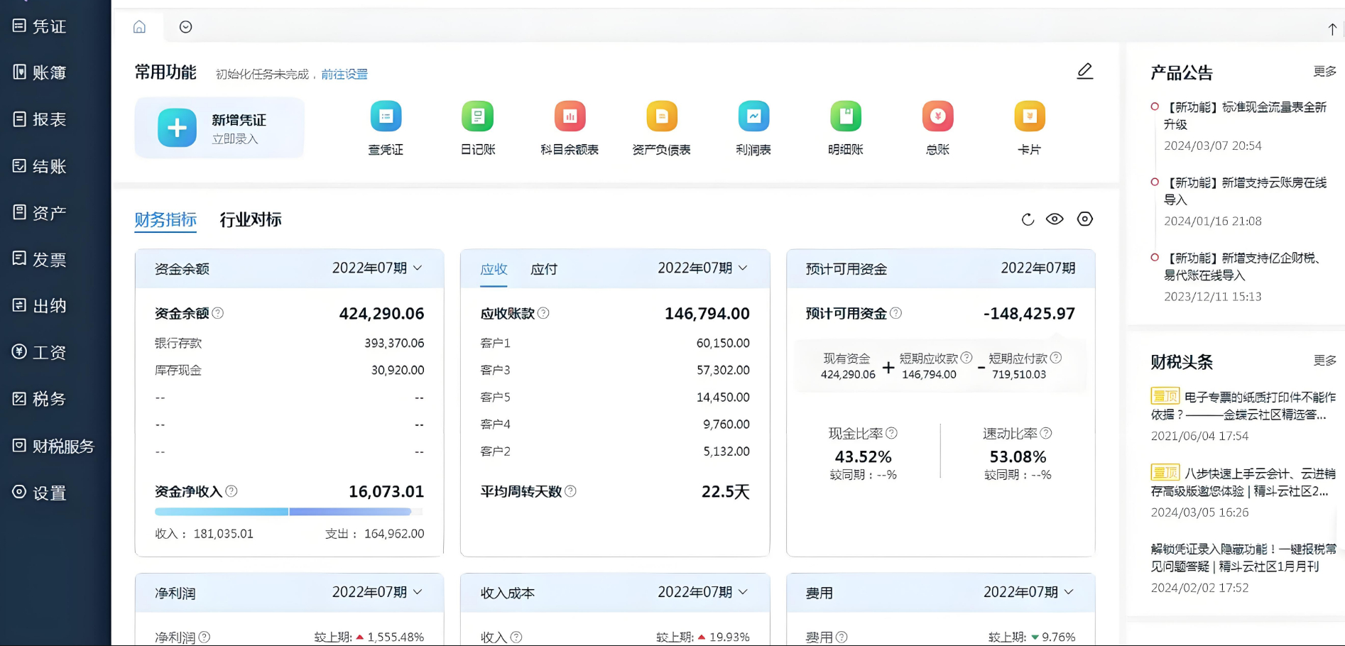Show help for 短期应收款
The image size is (1345, 646).
tap(966, 358)
